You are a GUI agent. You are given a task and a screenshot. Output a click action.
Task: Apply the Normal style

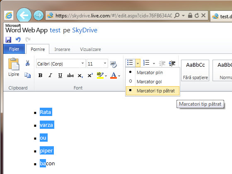(x=222, y=70)
